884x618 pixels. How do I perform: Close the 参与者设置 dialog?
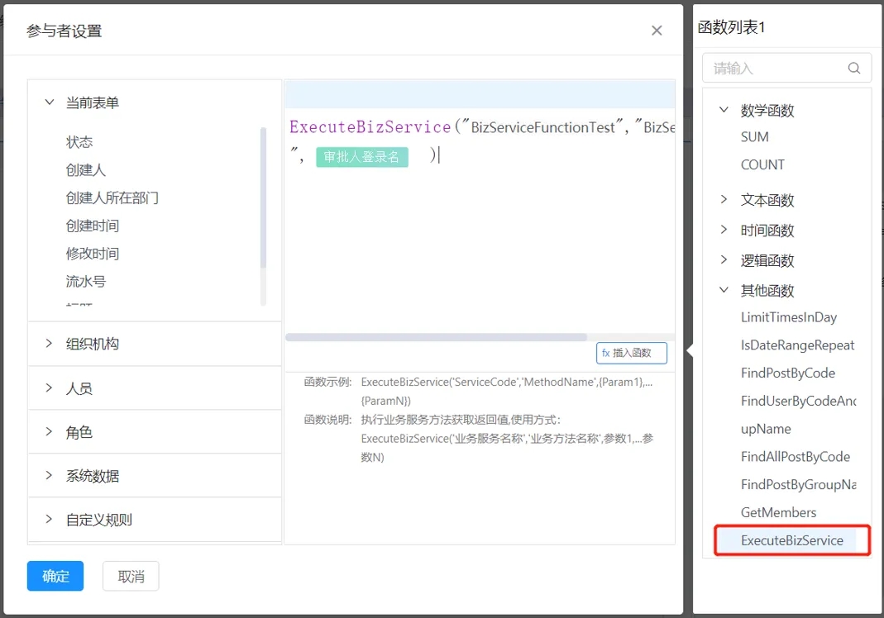pyautogui.click(x=657, y=31)
